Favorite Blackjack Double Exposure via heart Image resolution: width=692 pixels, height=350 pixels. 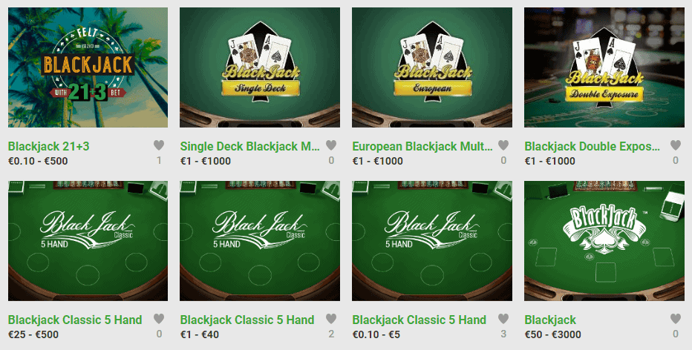(675, 145)
